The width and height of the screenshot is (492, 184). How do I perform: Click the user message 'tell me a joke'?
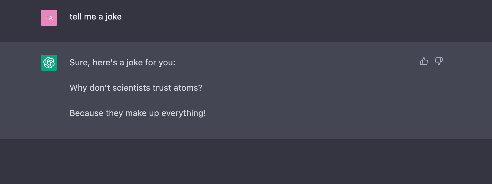coord(95,17)
